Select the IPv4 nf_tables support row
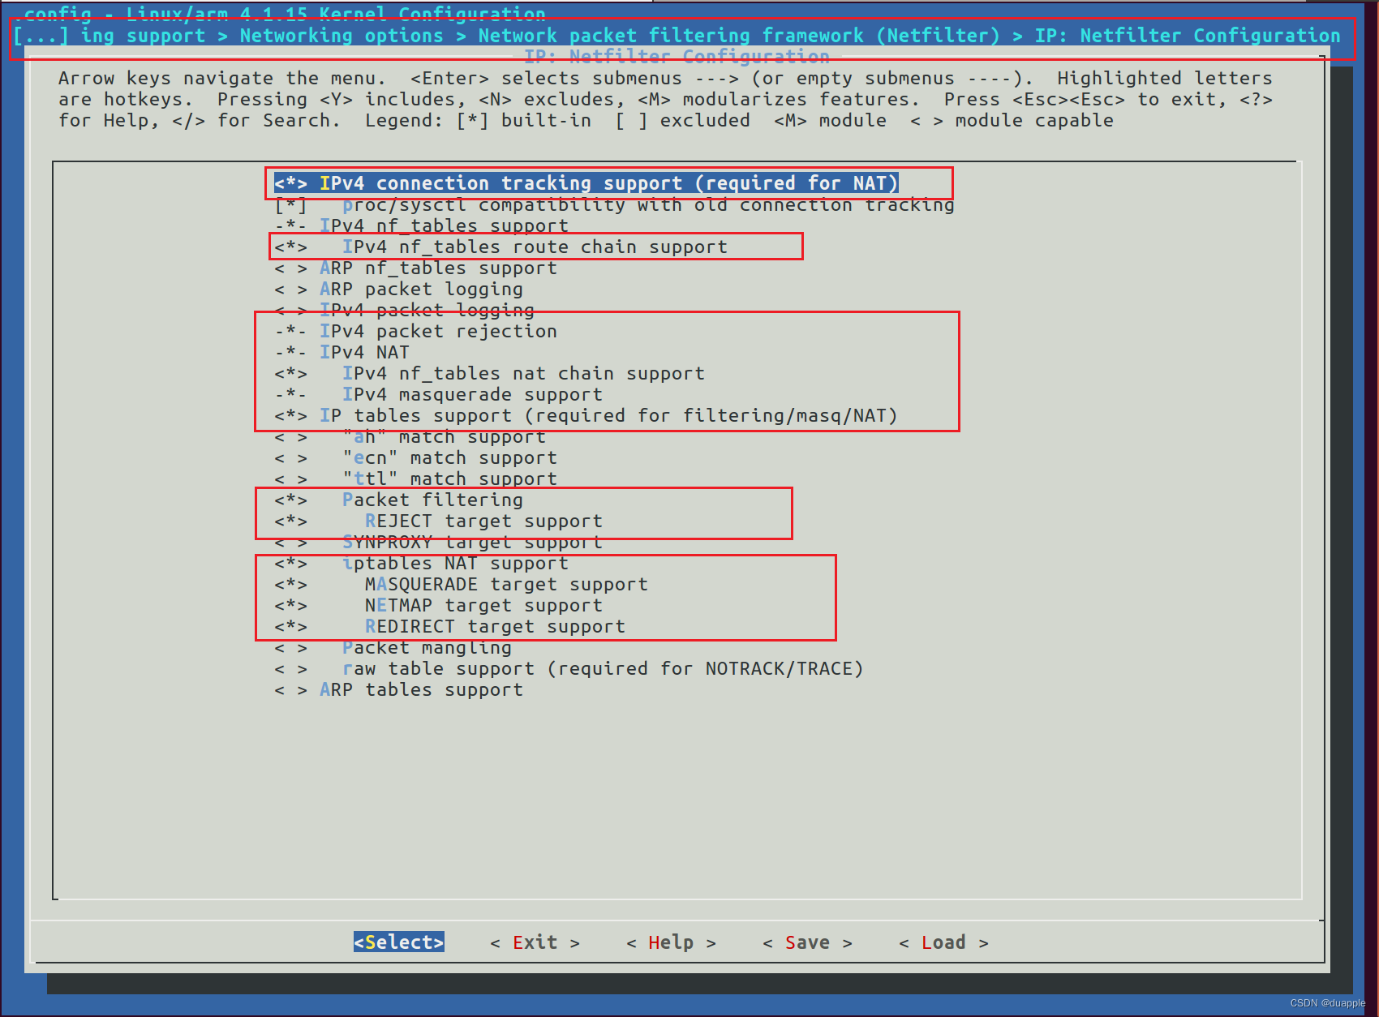The image size is (1379, 1017). (421, 225)
